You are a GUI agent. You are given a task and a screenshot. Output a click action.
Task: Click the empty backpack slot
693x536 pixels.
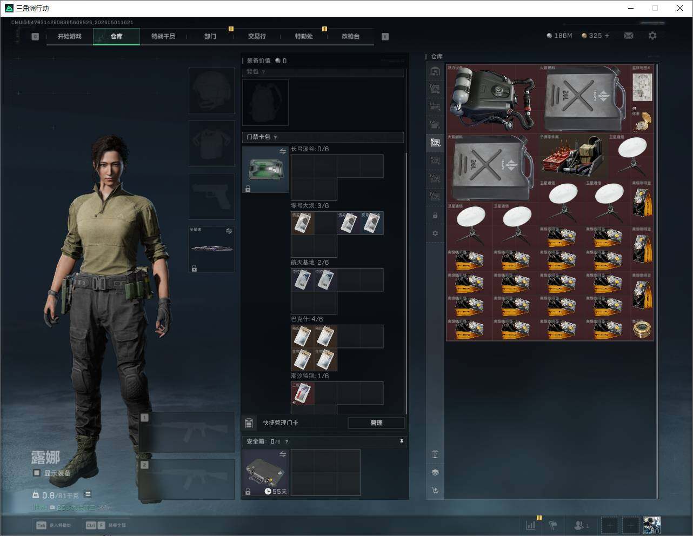pos(265,103)
